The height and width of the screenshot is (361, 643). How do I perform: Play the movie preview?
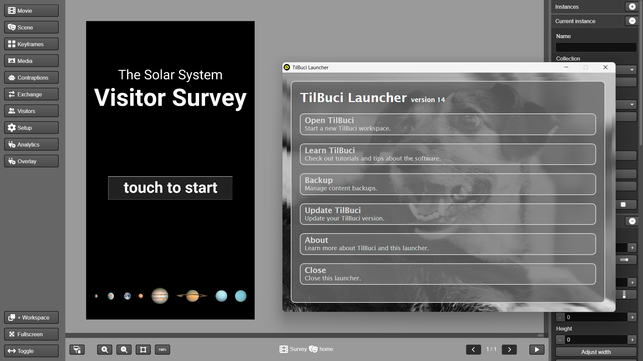pyautogui.click(x=537, y=350)
